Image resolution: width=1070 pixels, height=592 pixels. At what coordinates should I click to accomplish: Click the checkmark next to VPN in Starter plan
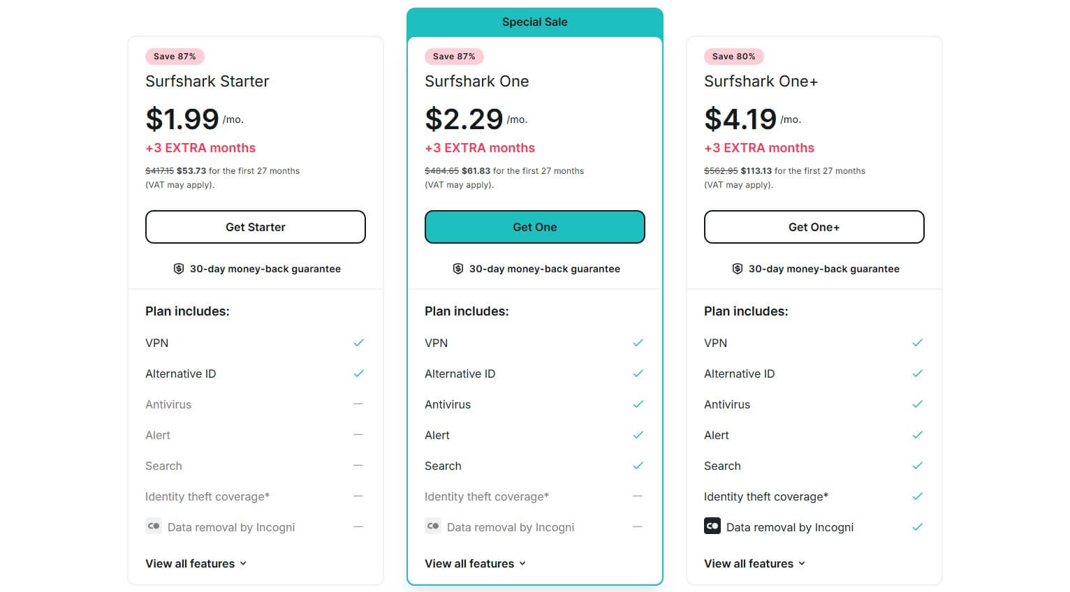point(358,342)
